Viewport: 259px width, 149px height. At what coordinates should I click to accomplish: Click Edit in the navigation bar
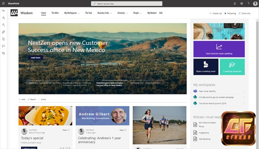point(161,13)
